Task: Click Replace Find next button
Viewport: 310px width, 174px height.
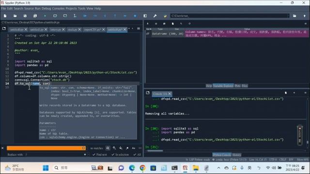Action: click(x=100, y=155)
